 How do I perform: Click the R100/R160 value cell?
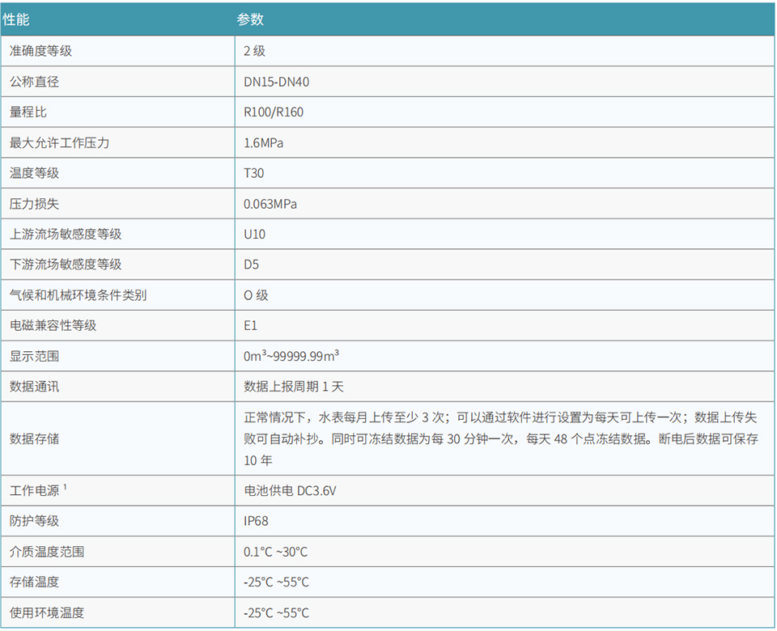[x=271, y=112]
